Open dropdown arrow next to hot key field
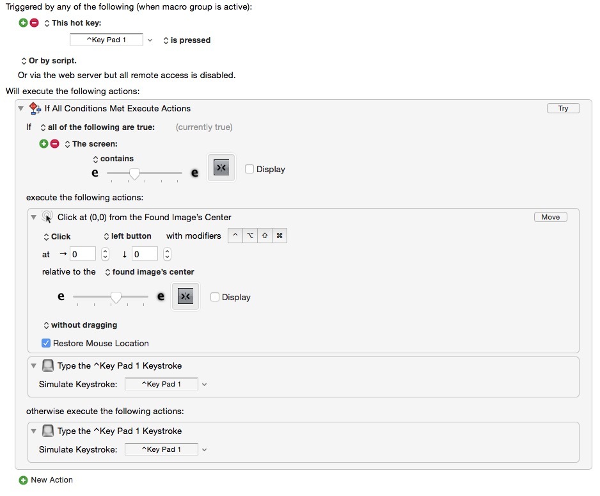Image resolution: width=600 pixels, height=496 pixels. (150, 40)
